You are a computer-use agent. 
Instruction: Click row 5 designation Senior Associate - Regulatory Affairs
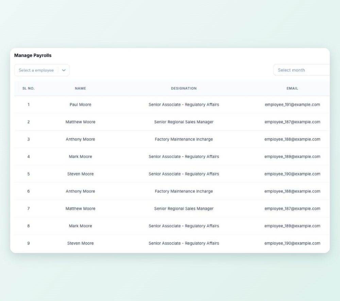point(184,174)
